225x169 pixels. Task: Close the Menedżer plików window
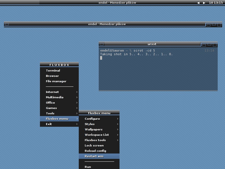(x=219, y=25)
